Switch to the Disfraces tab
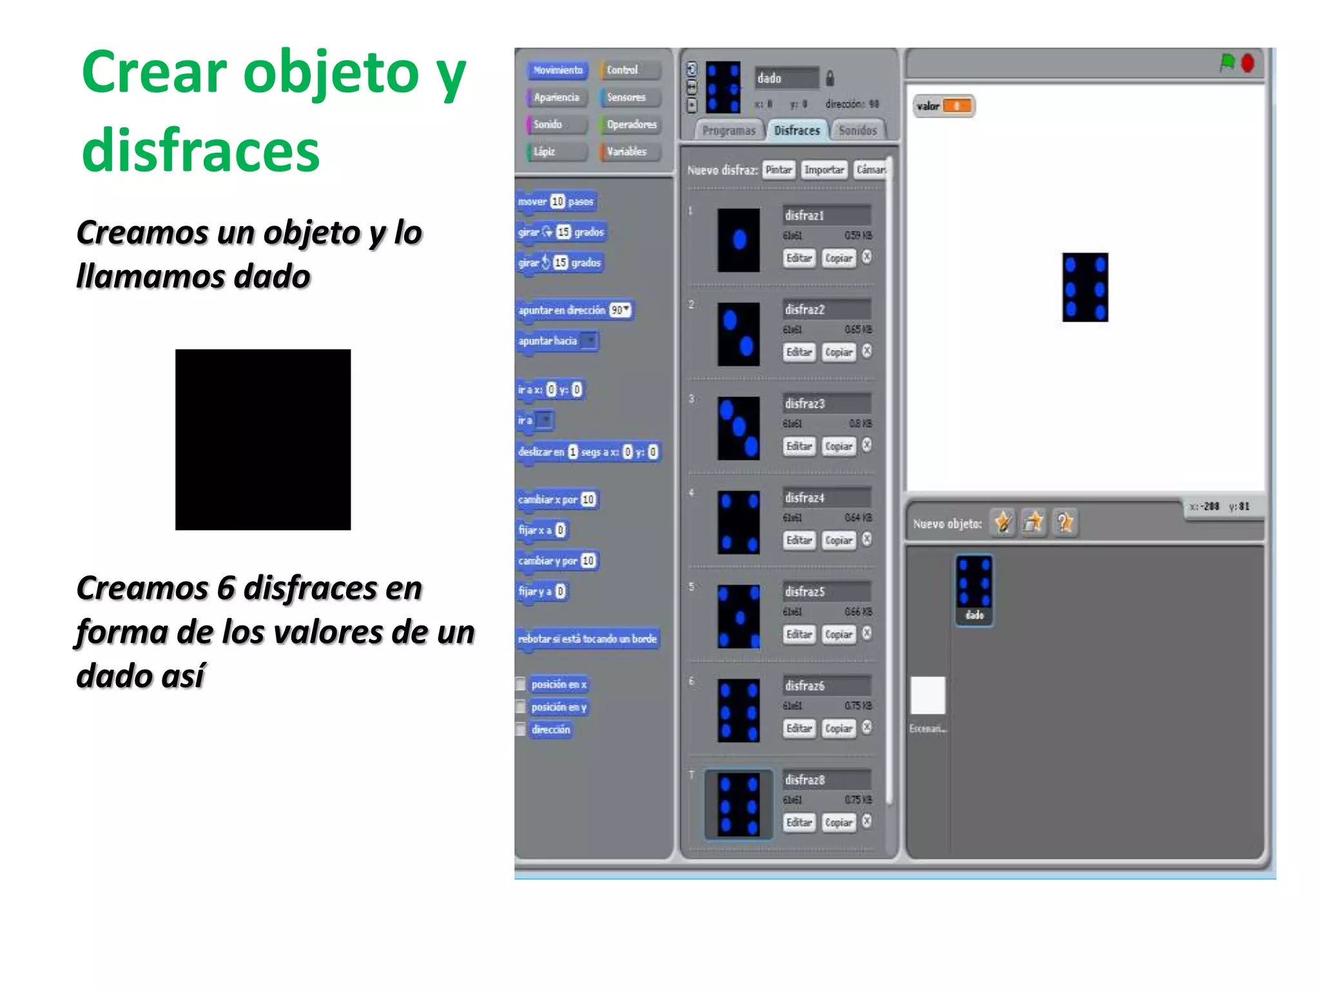Viewport: 1320px width, 990px height. 797,130
